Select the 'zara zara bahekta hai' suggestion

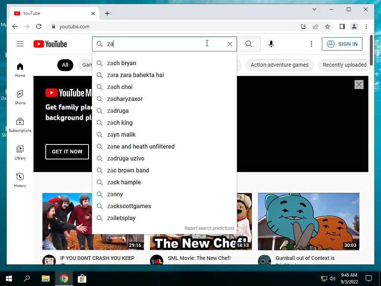(x=164, y=75)
